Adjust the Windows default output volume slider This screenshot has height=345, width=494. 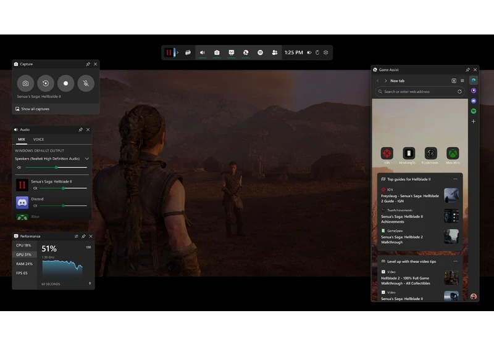[x=56, y=168]
